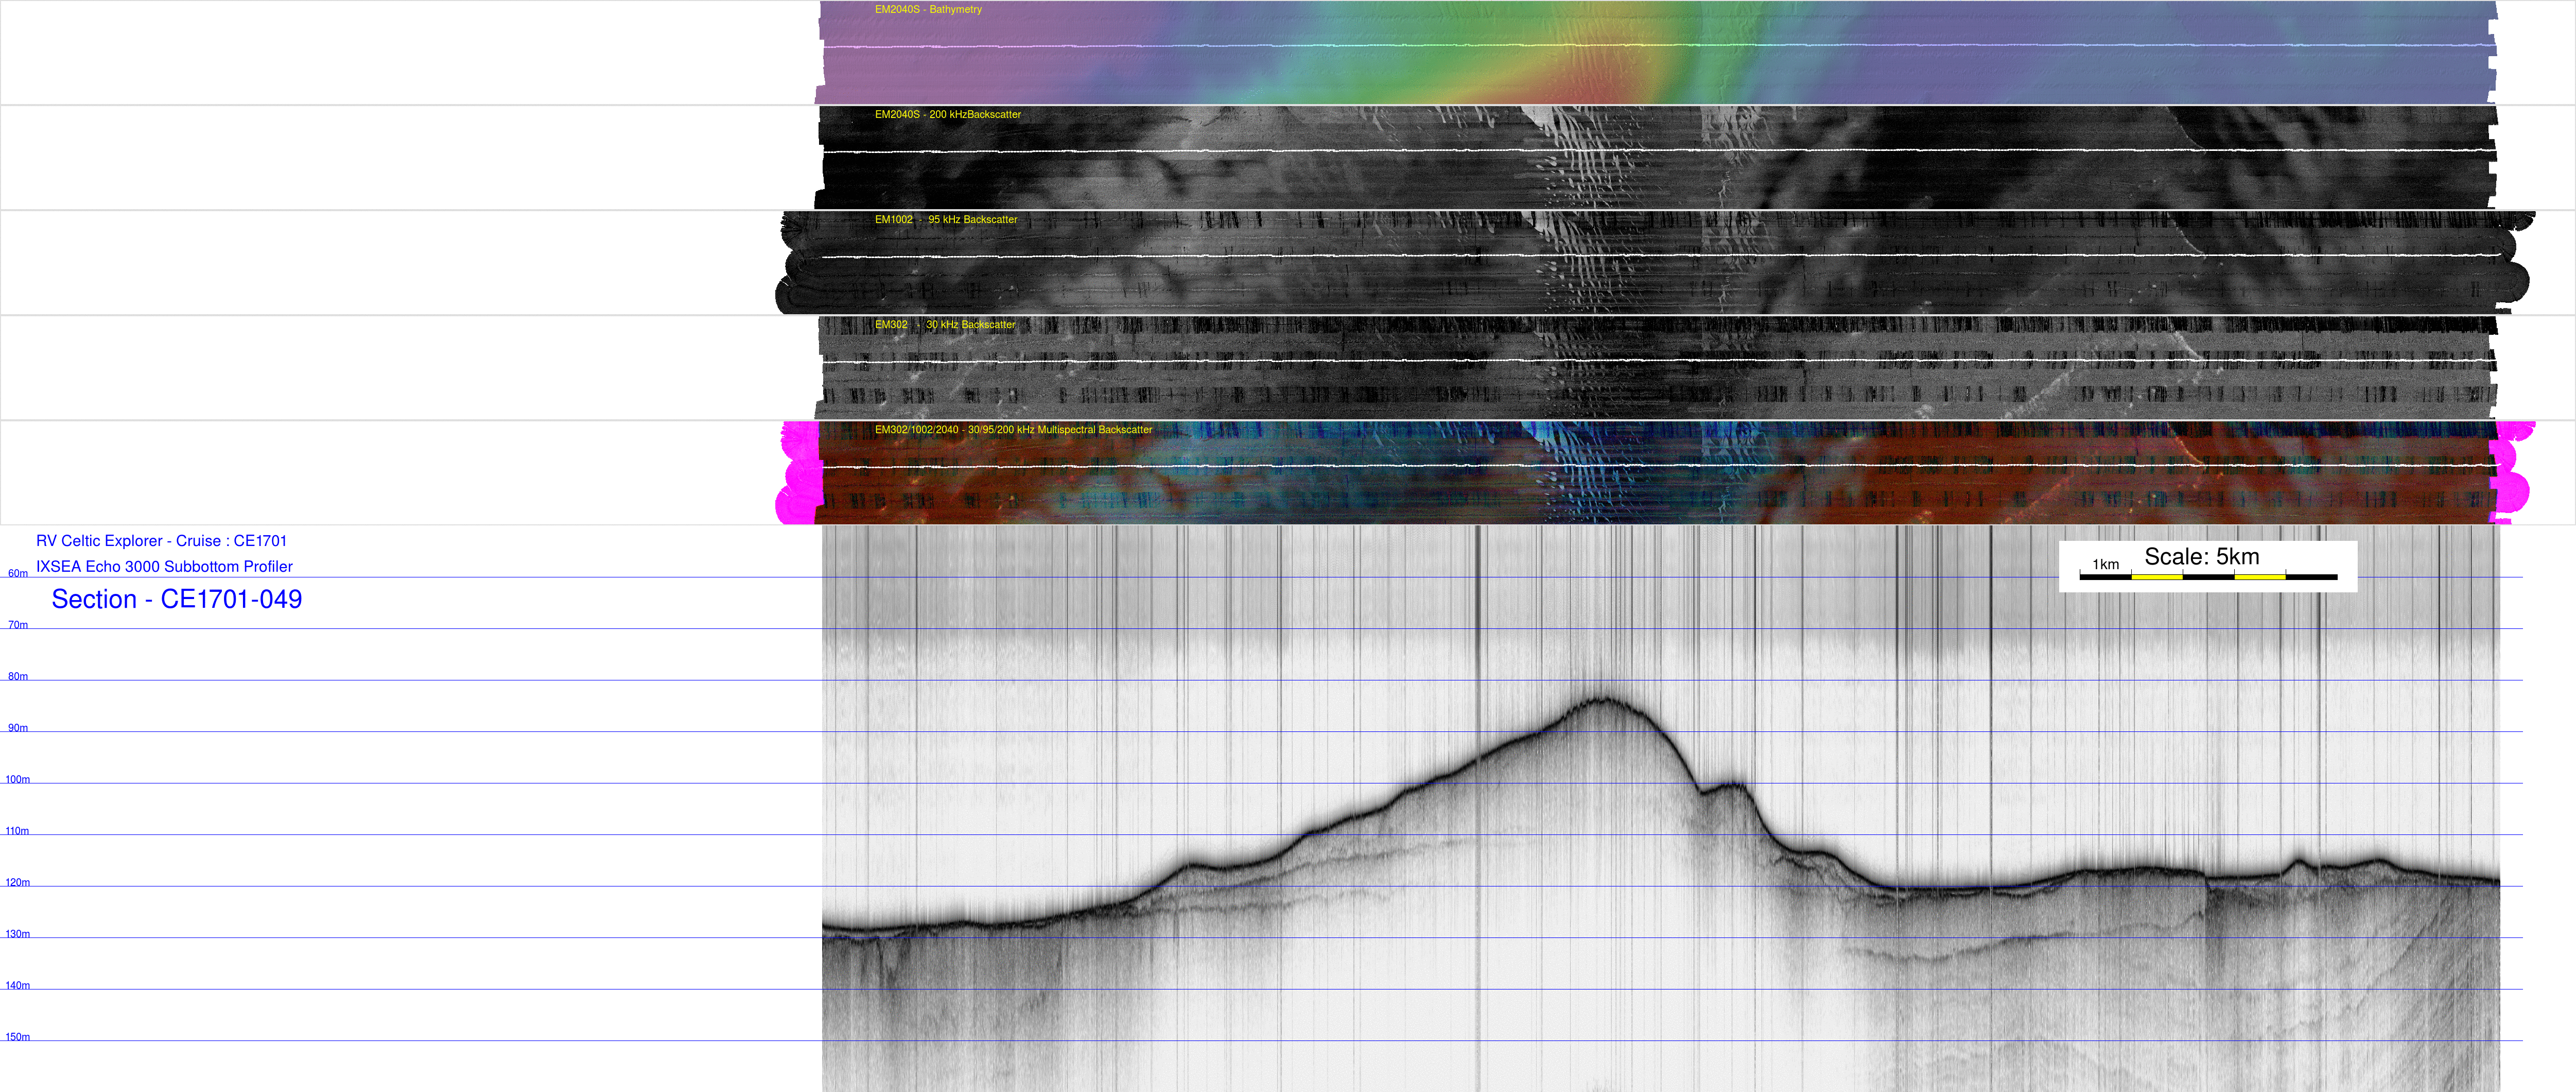This screenshot has width=2576, height=1092.
Task: Click the EM2040S - 200 kHz Backscatter label
Action: pos(947,115)
